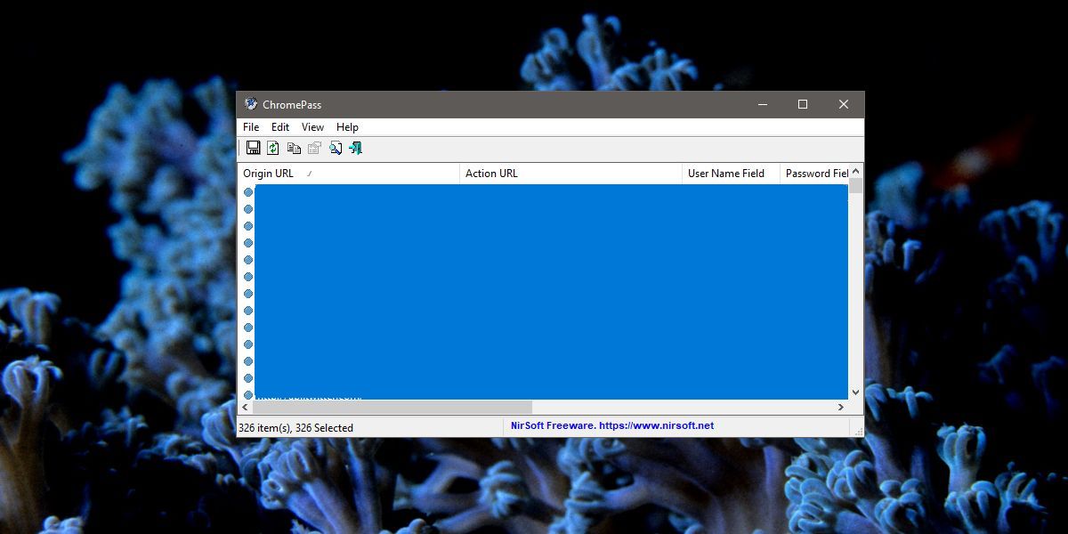Screen dimensions: 1068x534
Task: Click the Copy Selected Items icon
Action: coord(294,148)
